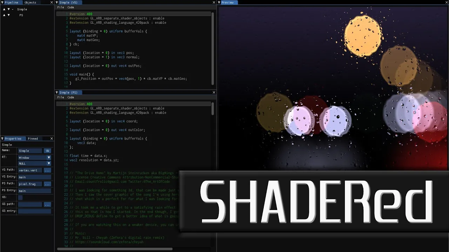Image resolution: width=449 pixels, height=252 pixels.
Task: Click the PS Path field pixel.frag
Action: (x=30, y=184)
